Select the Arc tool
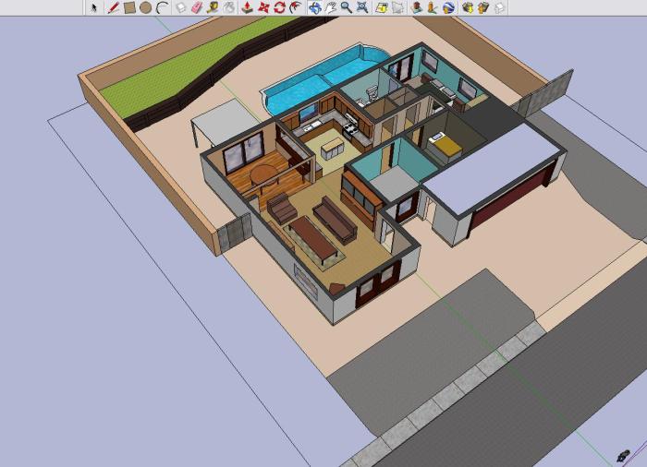 tap(161, 7)
